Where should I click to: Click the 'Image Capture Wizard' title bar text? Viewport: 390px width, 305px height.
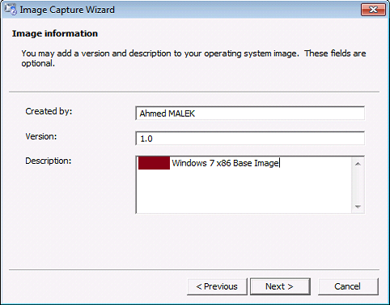tap(67, 10)
